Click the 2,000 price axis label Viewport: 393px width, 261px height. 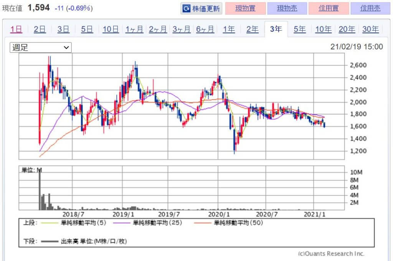click(x=358, y=102)
